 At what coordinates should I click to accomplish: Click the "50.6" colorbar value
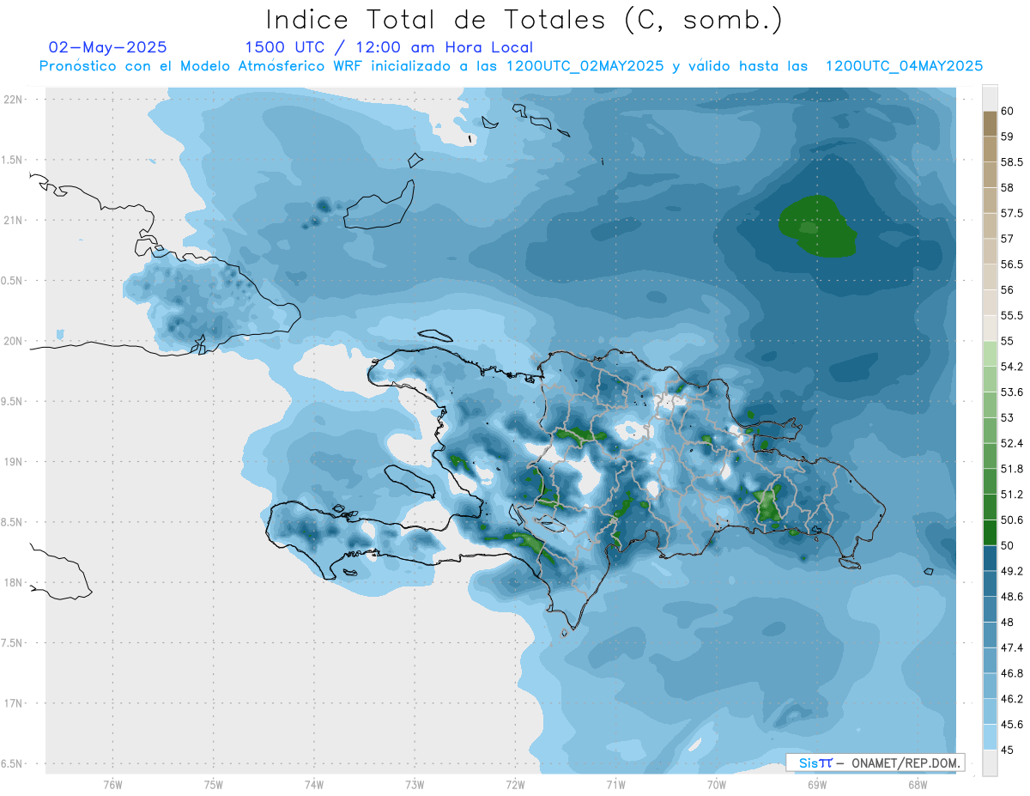click(1012, 520)
